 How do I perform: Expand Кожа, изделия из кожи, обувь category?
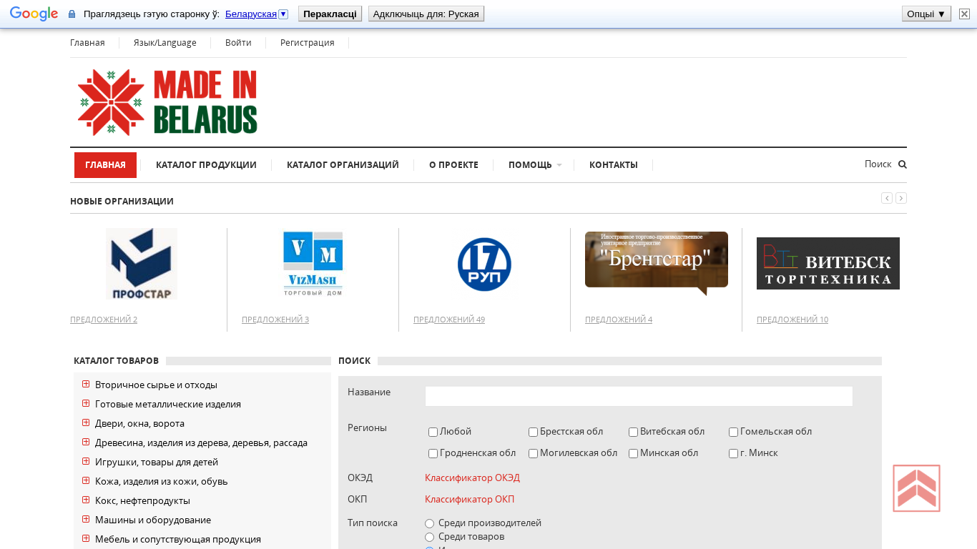tap(86, 480)
